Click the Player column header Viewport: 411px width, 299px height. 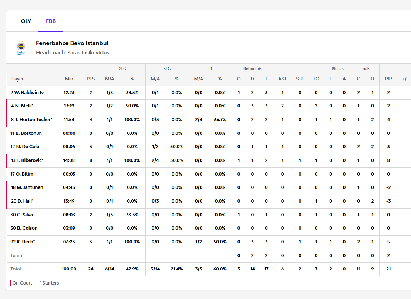coord(17,79)
